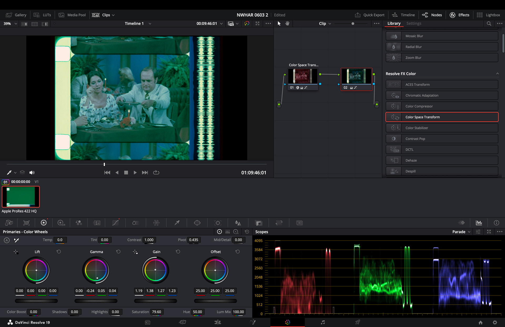Adjust the node graph zoom slider
Screen dimensions: 505x327
click(x=353, y=23)
